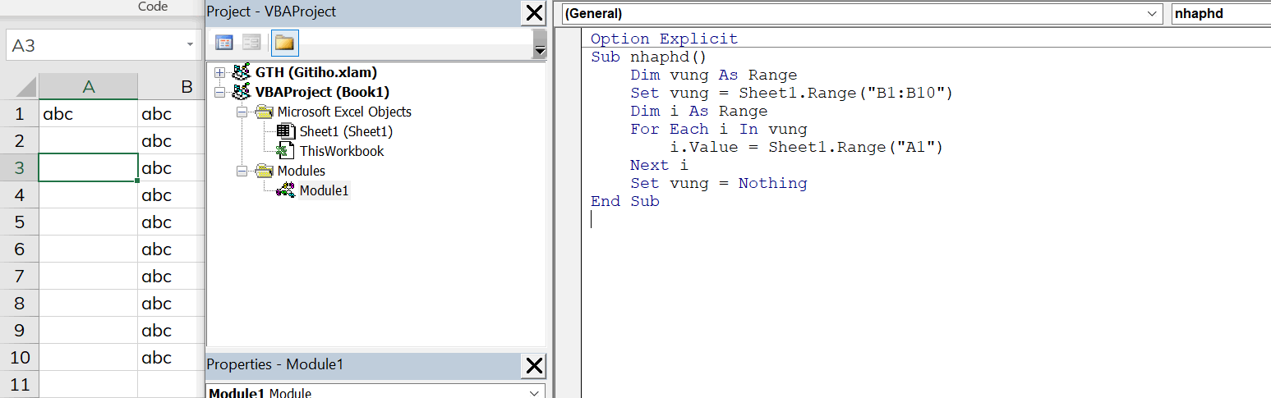The height and width of the screenshot is (398, 1271).
Task: Select row 3 header
Action: pos(20,168)
